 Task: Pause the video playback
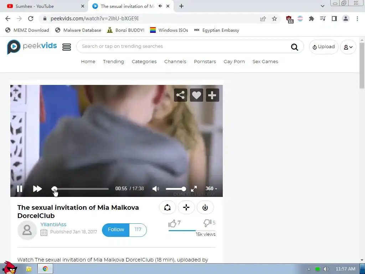20,188
